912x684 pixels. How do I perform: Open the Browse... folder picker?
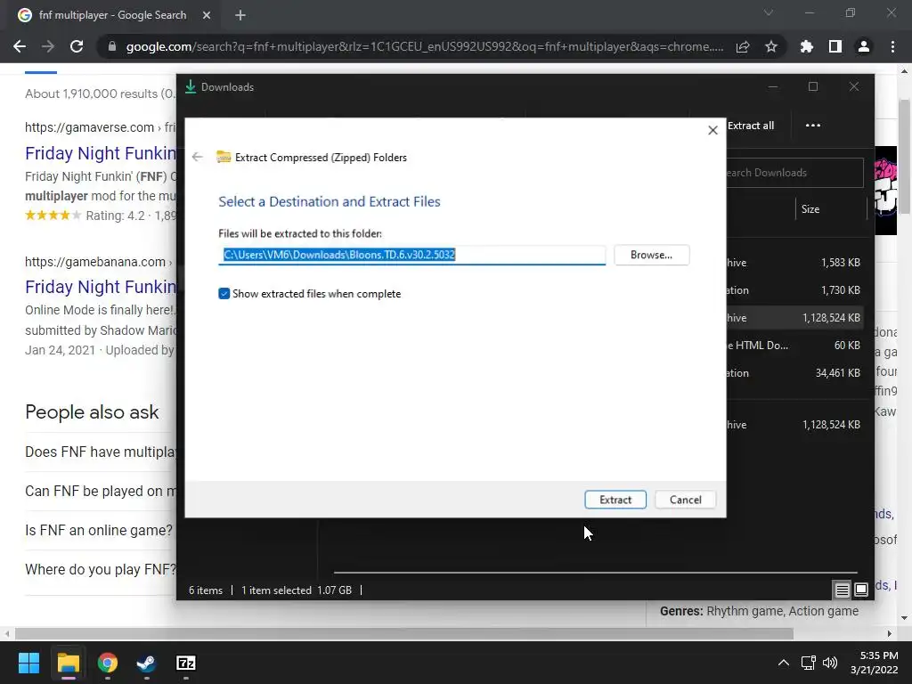pos(651,255)
